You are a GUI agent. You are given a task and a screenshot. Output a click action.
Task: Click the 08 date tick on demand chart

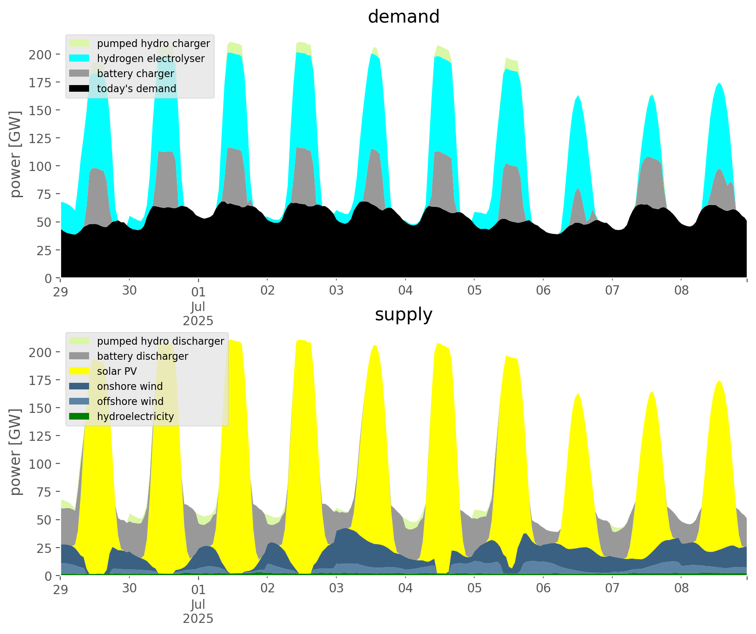pyautogui.click(x=681, y=291)
